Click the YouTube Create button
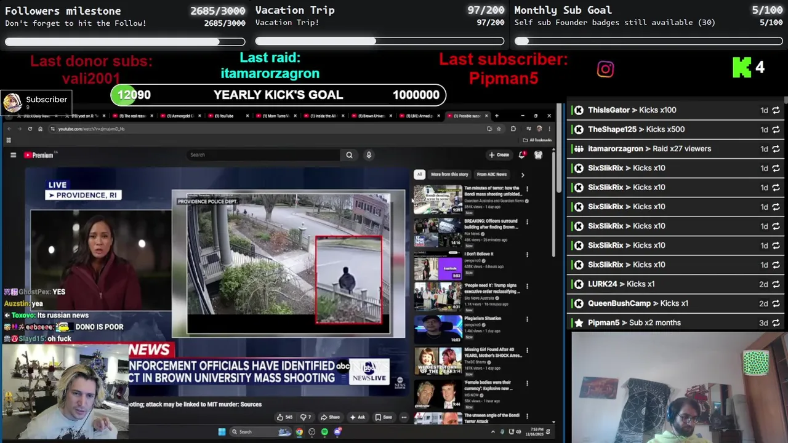This screenshot has width=788, height=443. [x=499, y=155]
